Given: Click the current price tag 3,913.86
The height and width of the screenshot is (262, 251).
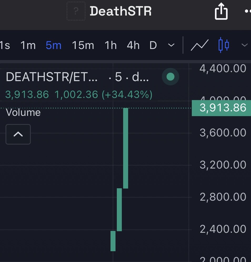Looking at the screenshot, I should pos(221,108).
